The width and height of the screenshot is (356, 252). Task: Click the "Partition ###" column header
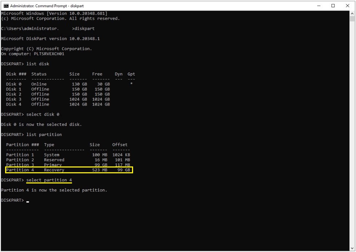(23, 145)
